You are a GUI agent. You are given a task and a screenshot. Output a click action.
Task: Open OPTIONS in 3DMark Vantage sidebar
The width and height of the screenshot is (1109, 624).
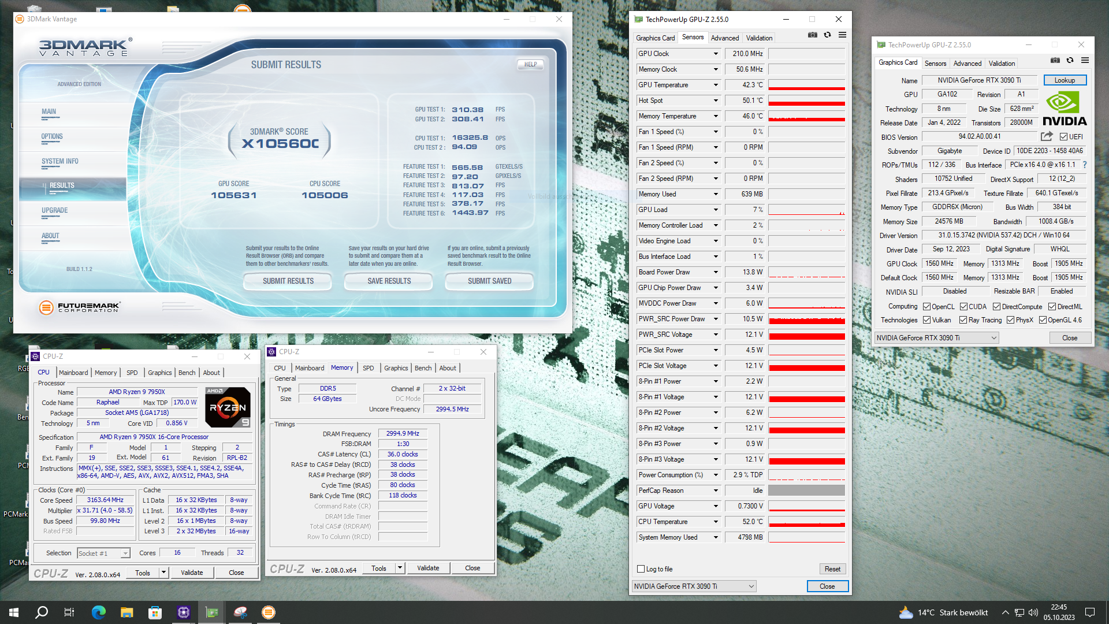pyautogui.click(x=52, y=137)
